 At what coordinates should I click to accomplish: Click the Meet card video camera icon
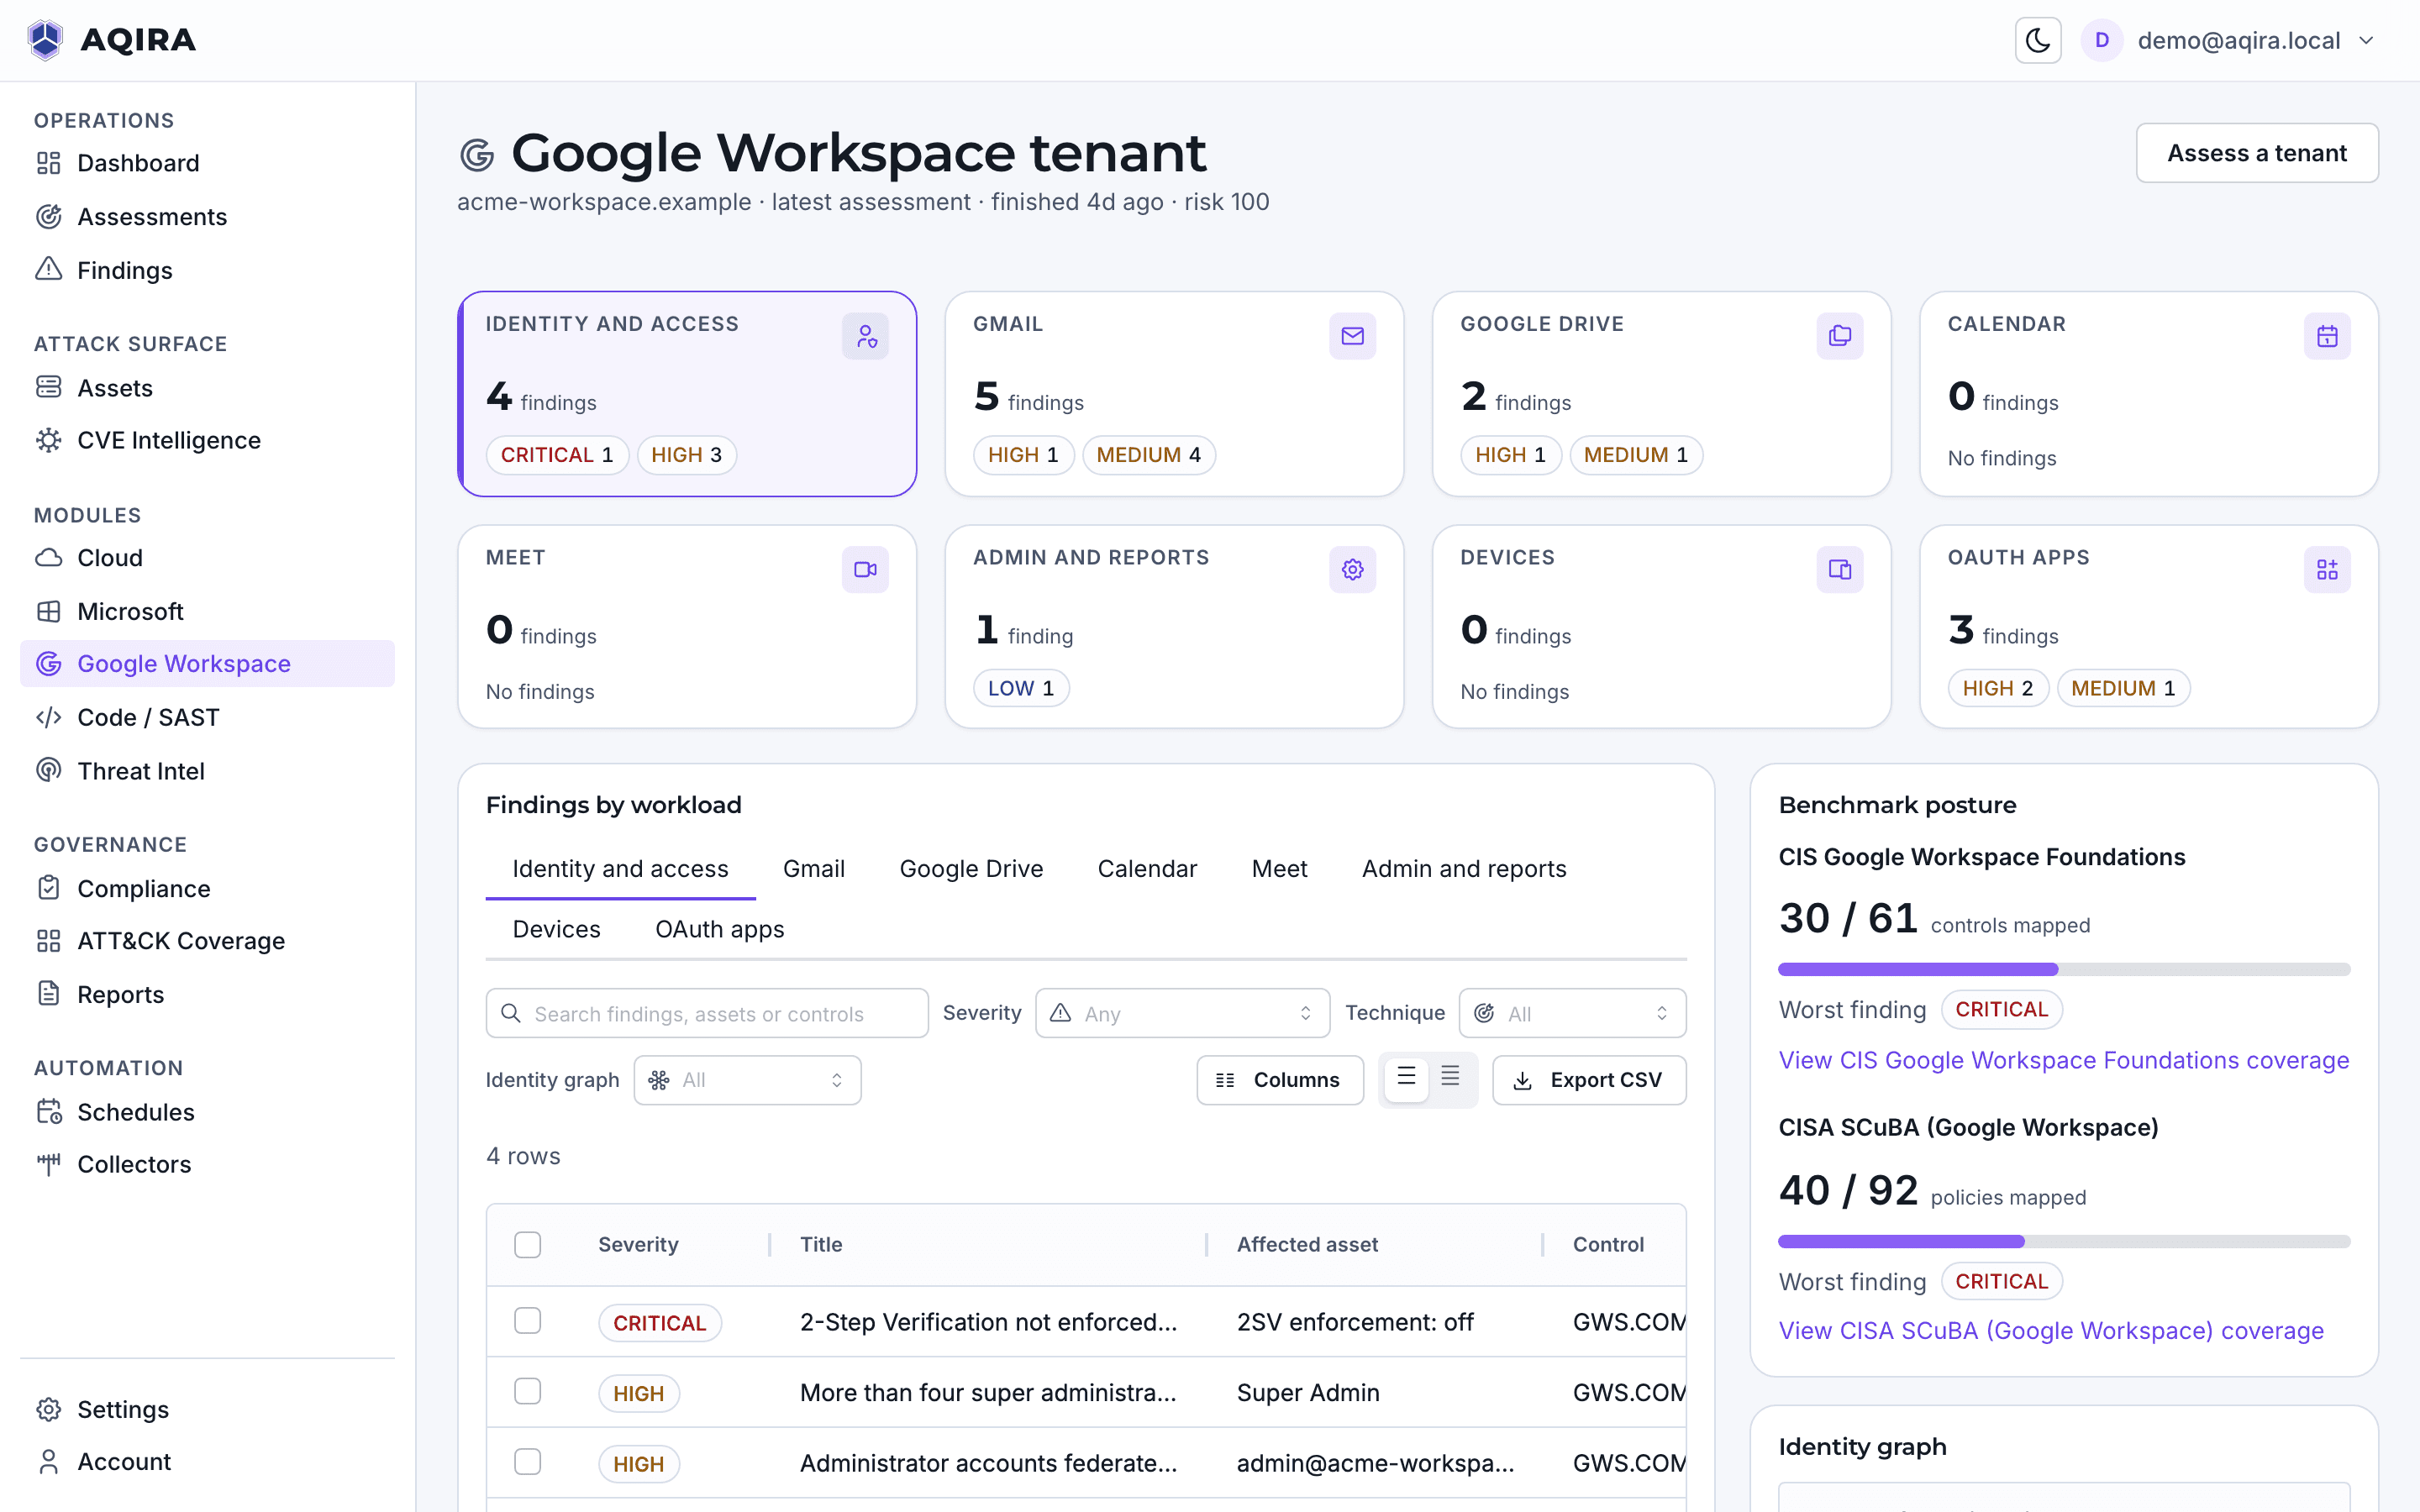(x=865, y=569)
